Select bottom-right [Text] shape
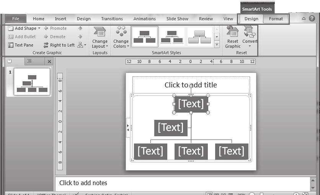Image resolution: width=320 pixels, height=195 pixels. coord(232,151)
